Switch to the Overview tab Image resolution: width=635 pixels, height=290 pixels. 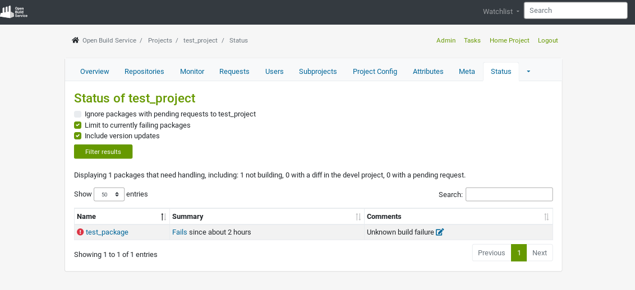click(95, 72)
